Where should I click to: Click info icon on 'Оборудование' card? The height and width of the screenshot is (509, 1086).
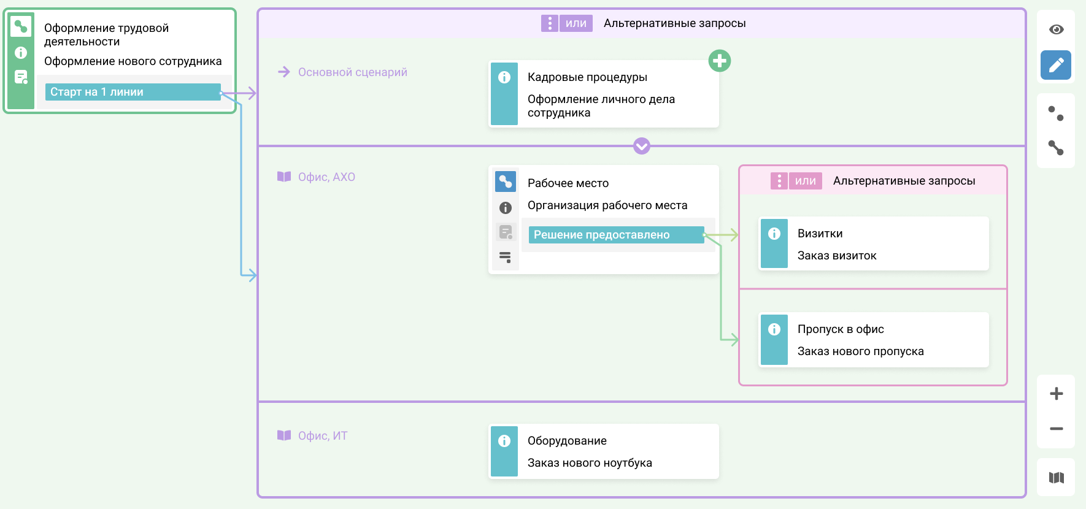pos(504,441)
